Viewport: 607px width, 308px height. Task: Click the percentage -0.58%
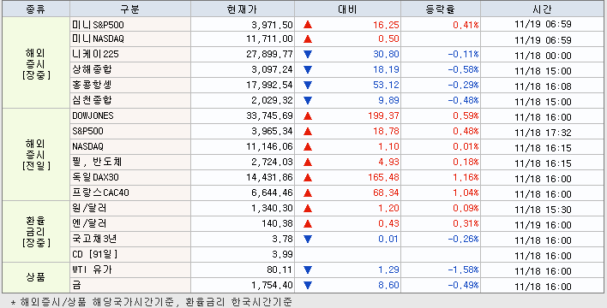pyautogui.click(x=463, y=69)
